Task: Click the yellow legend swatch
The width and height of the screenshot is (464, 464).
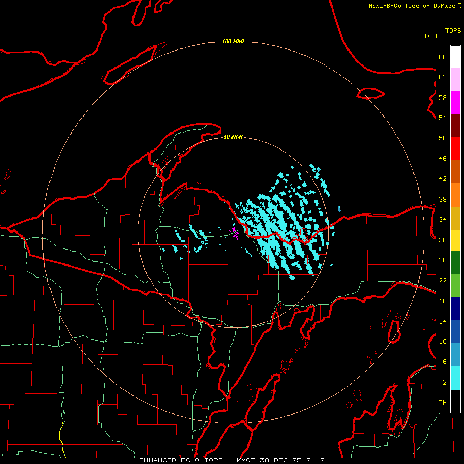Action: [x=455, y=240]
